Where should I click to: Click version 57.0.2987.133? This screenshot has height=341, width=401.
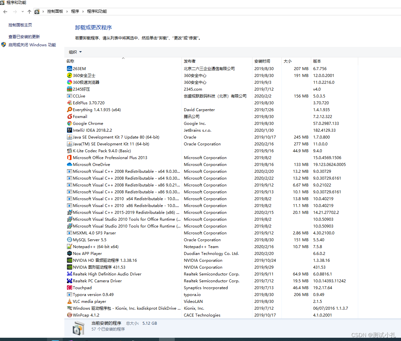pos(326,123)
